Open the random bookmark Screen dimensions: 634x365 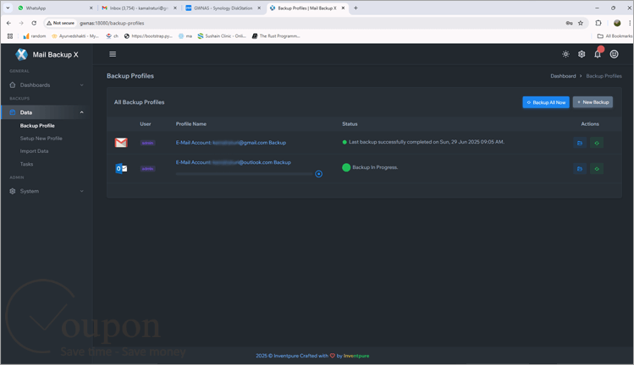click(x=35, y=36)
